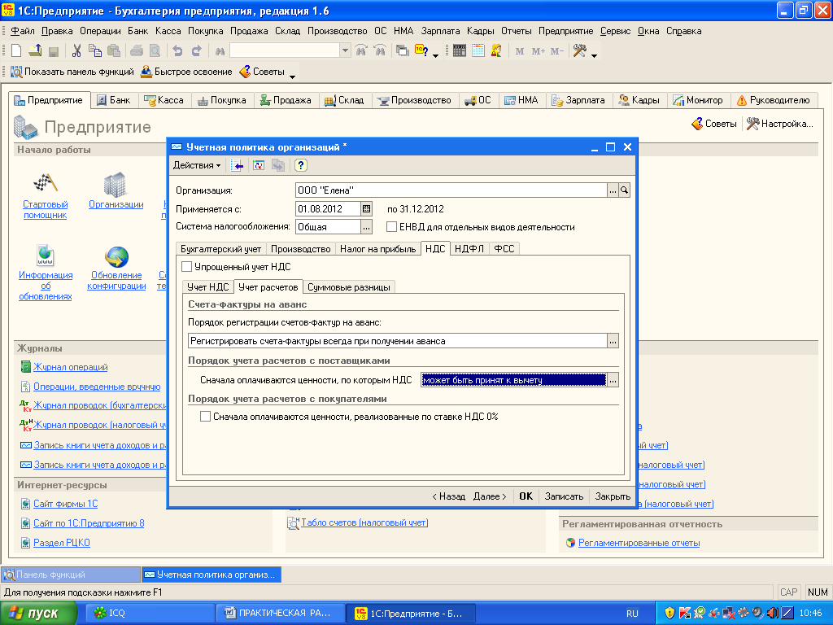Click the Применяется с date field
The image size is (833, 625).
[x=328, y=209]
